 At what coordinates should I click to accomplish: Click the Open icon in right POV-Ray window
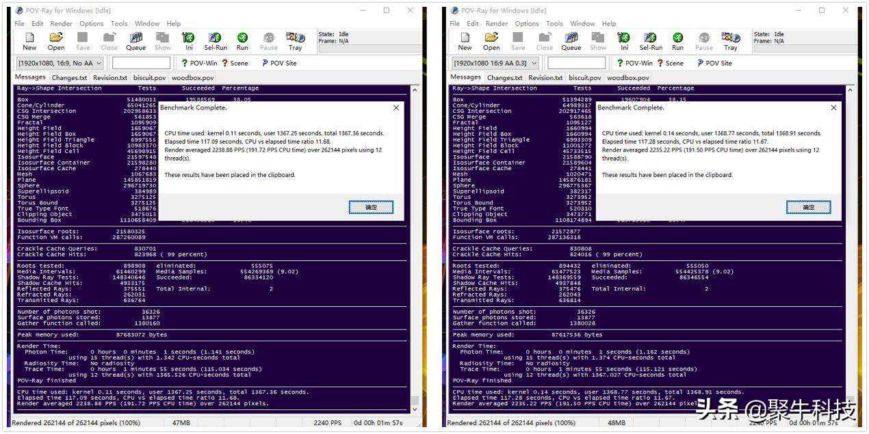(491, 41)
